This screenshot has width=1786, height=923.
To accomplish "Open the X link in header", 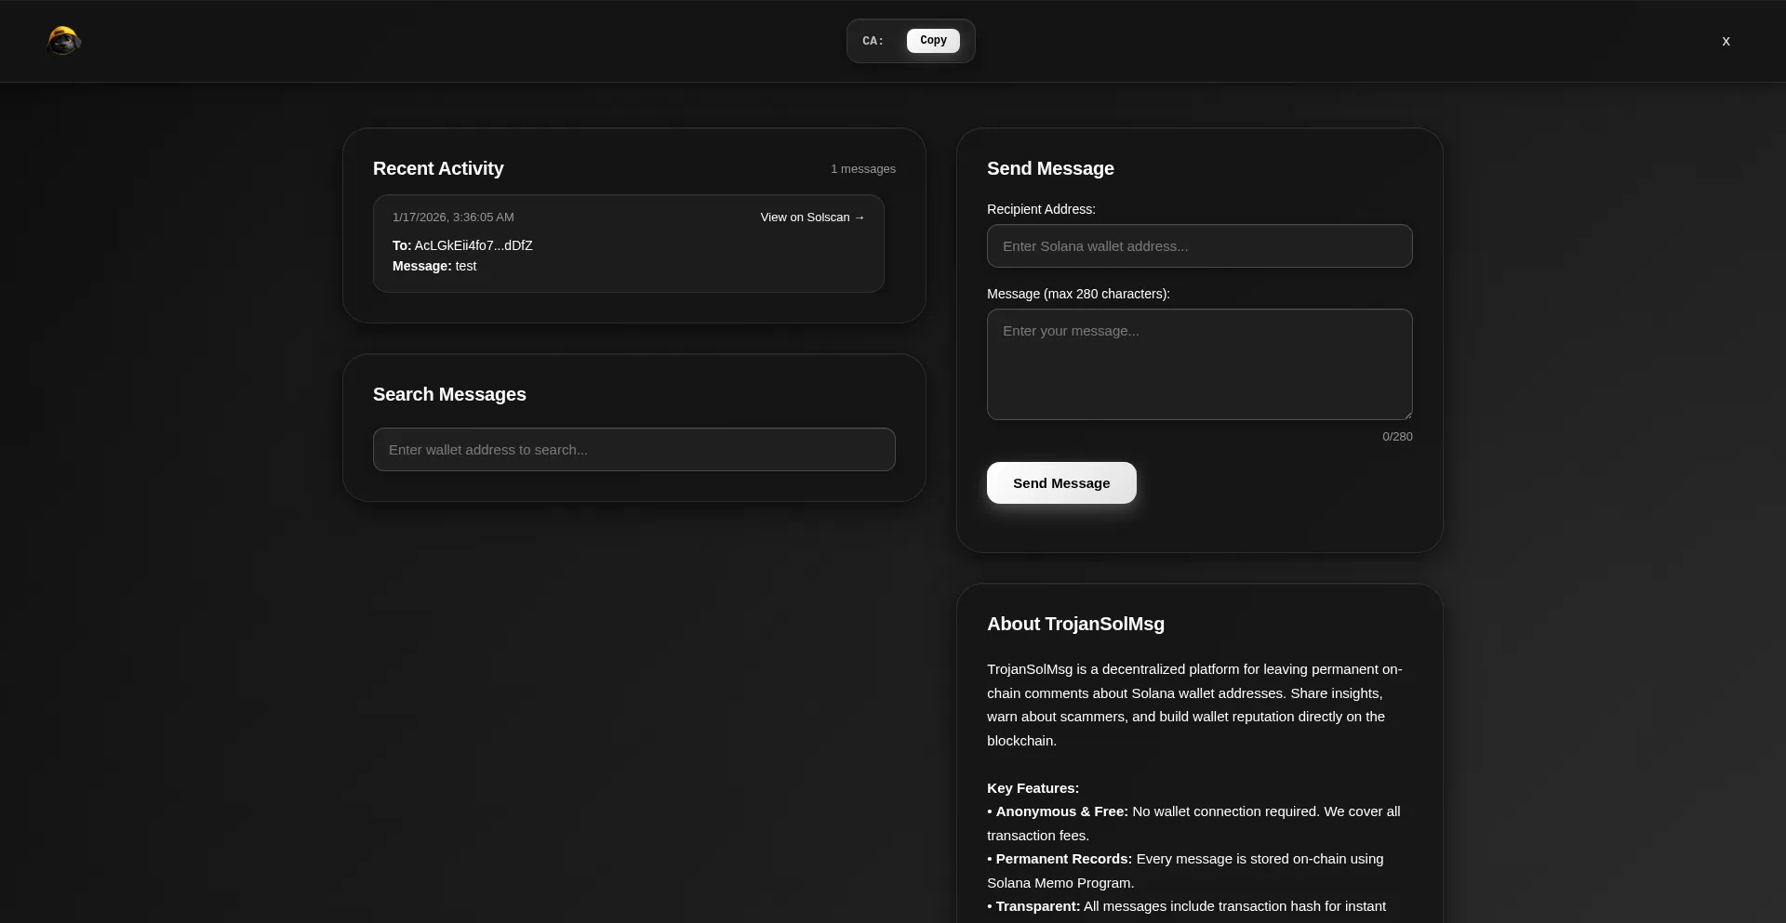I will click(1726, 41).
